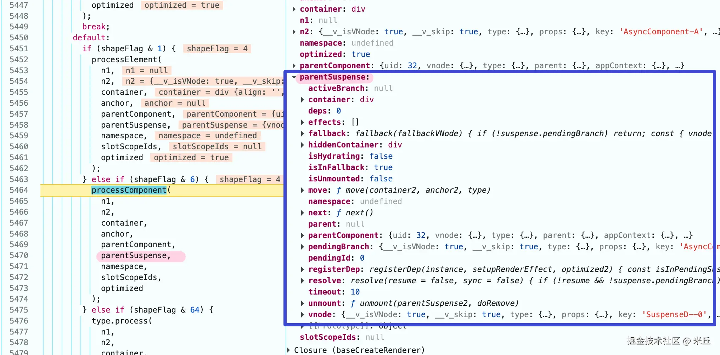Click the 'n1: null' scope variable
This screenshot has width=720, height=355.
pyautogui.click(x=318, y=21)
